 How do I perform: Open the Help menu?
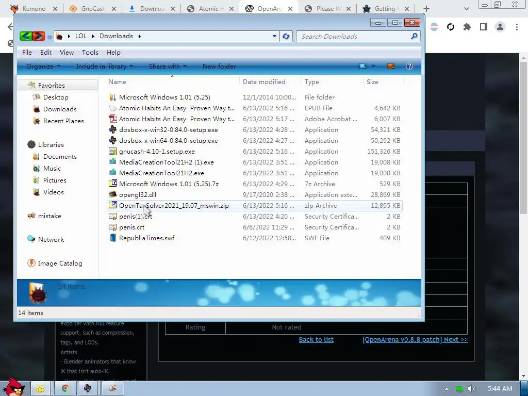[x=113, y=52]
